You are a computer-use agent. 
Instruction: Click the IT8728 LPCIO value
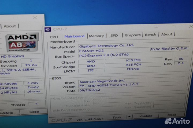tap(133, 69)
